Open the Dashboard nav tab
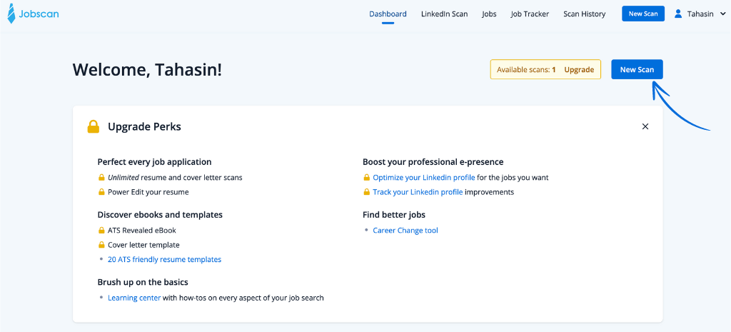 [x=388, y=14]
